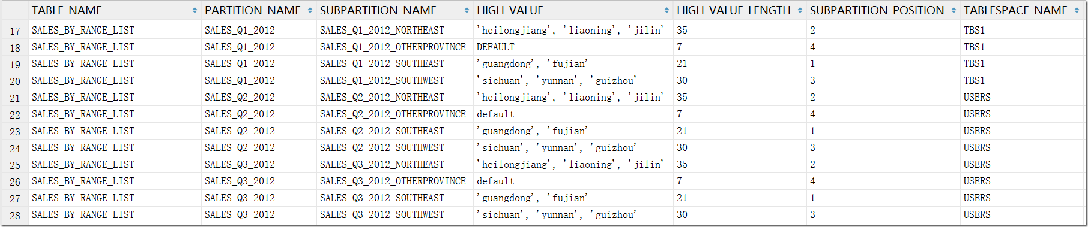Click the TBS1 tablespace cell in row 20
The width and height of the screenshot is (1088, 227).
point(974,80)
